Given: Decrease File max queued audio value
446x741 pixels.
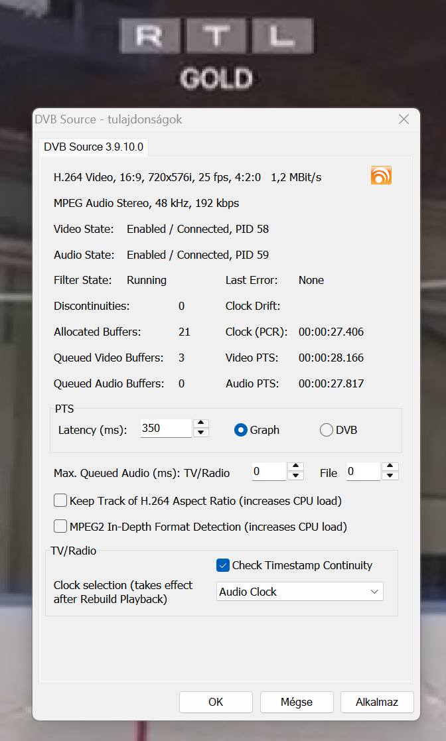Looking at the screenshot, I should coord(390,476).
